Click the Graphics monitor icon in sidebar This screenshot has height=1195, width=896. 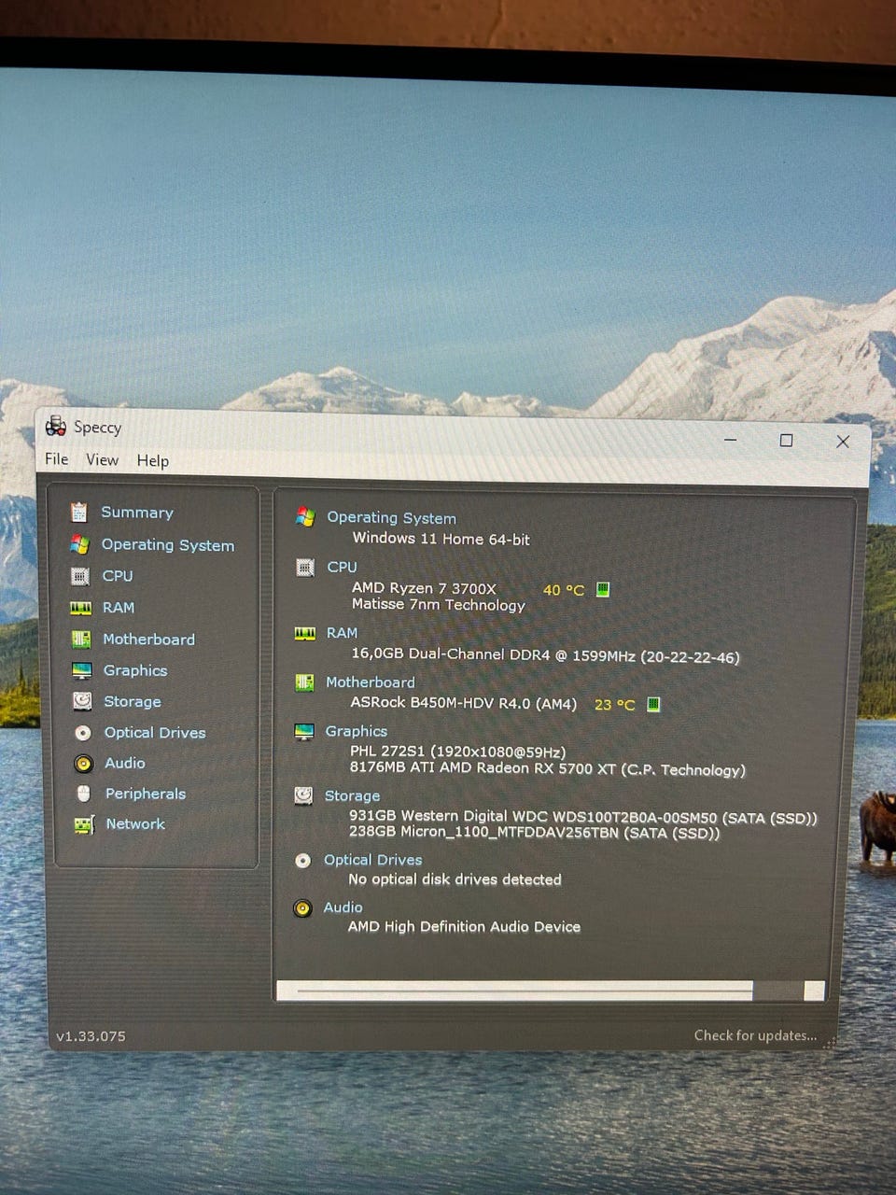click(82, 670)
